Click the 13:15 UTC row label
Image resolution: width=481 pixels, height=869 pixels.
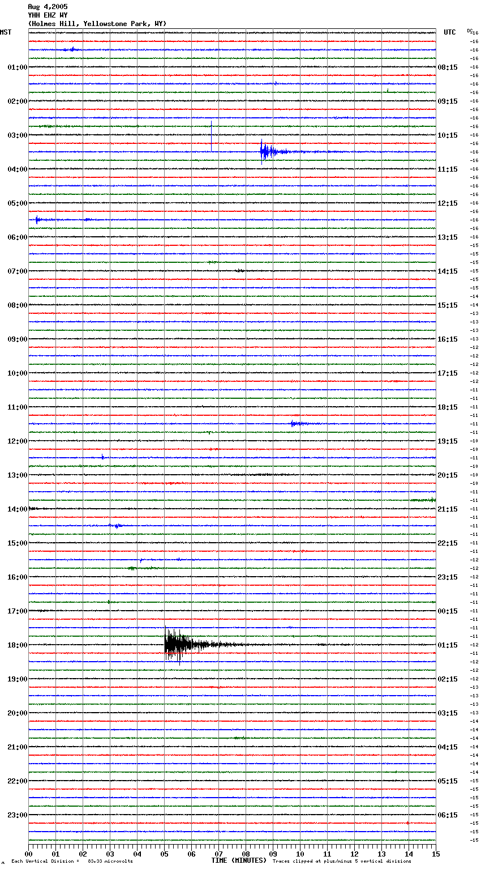tap(448, 237)
